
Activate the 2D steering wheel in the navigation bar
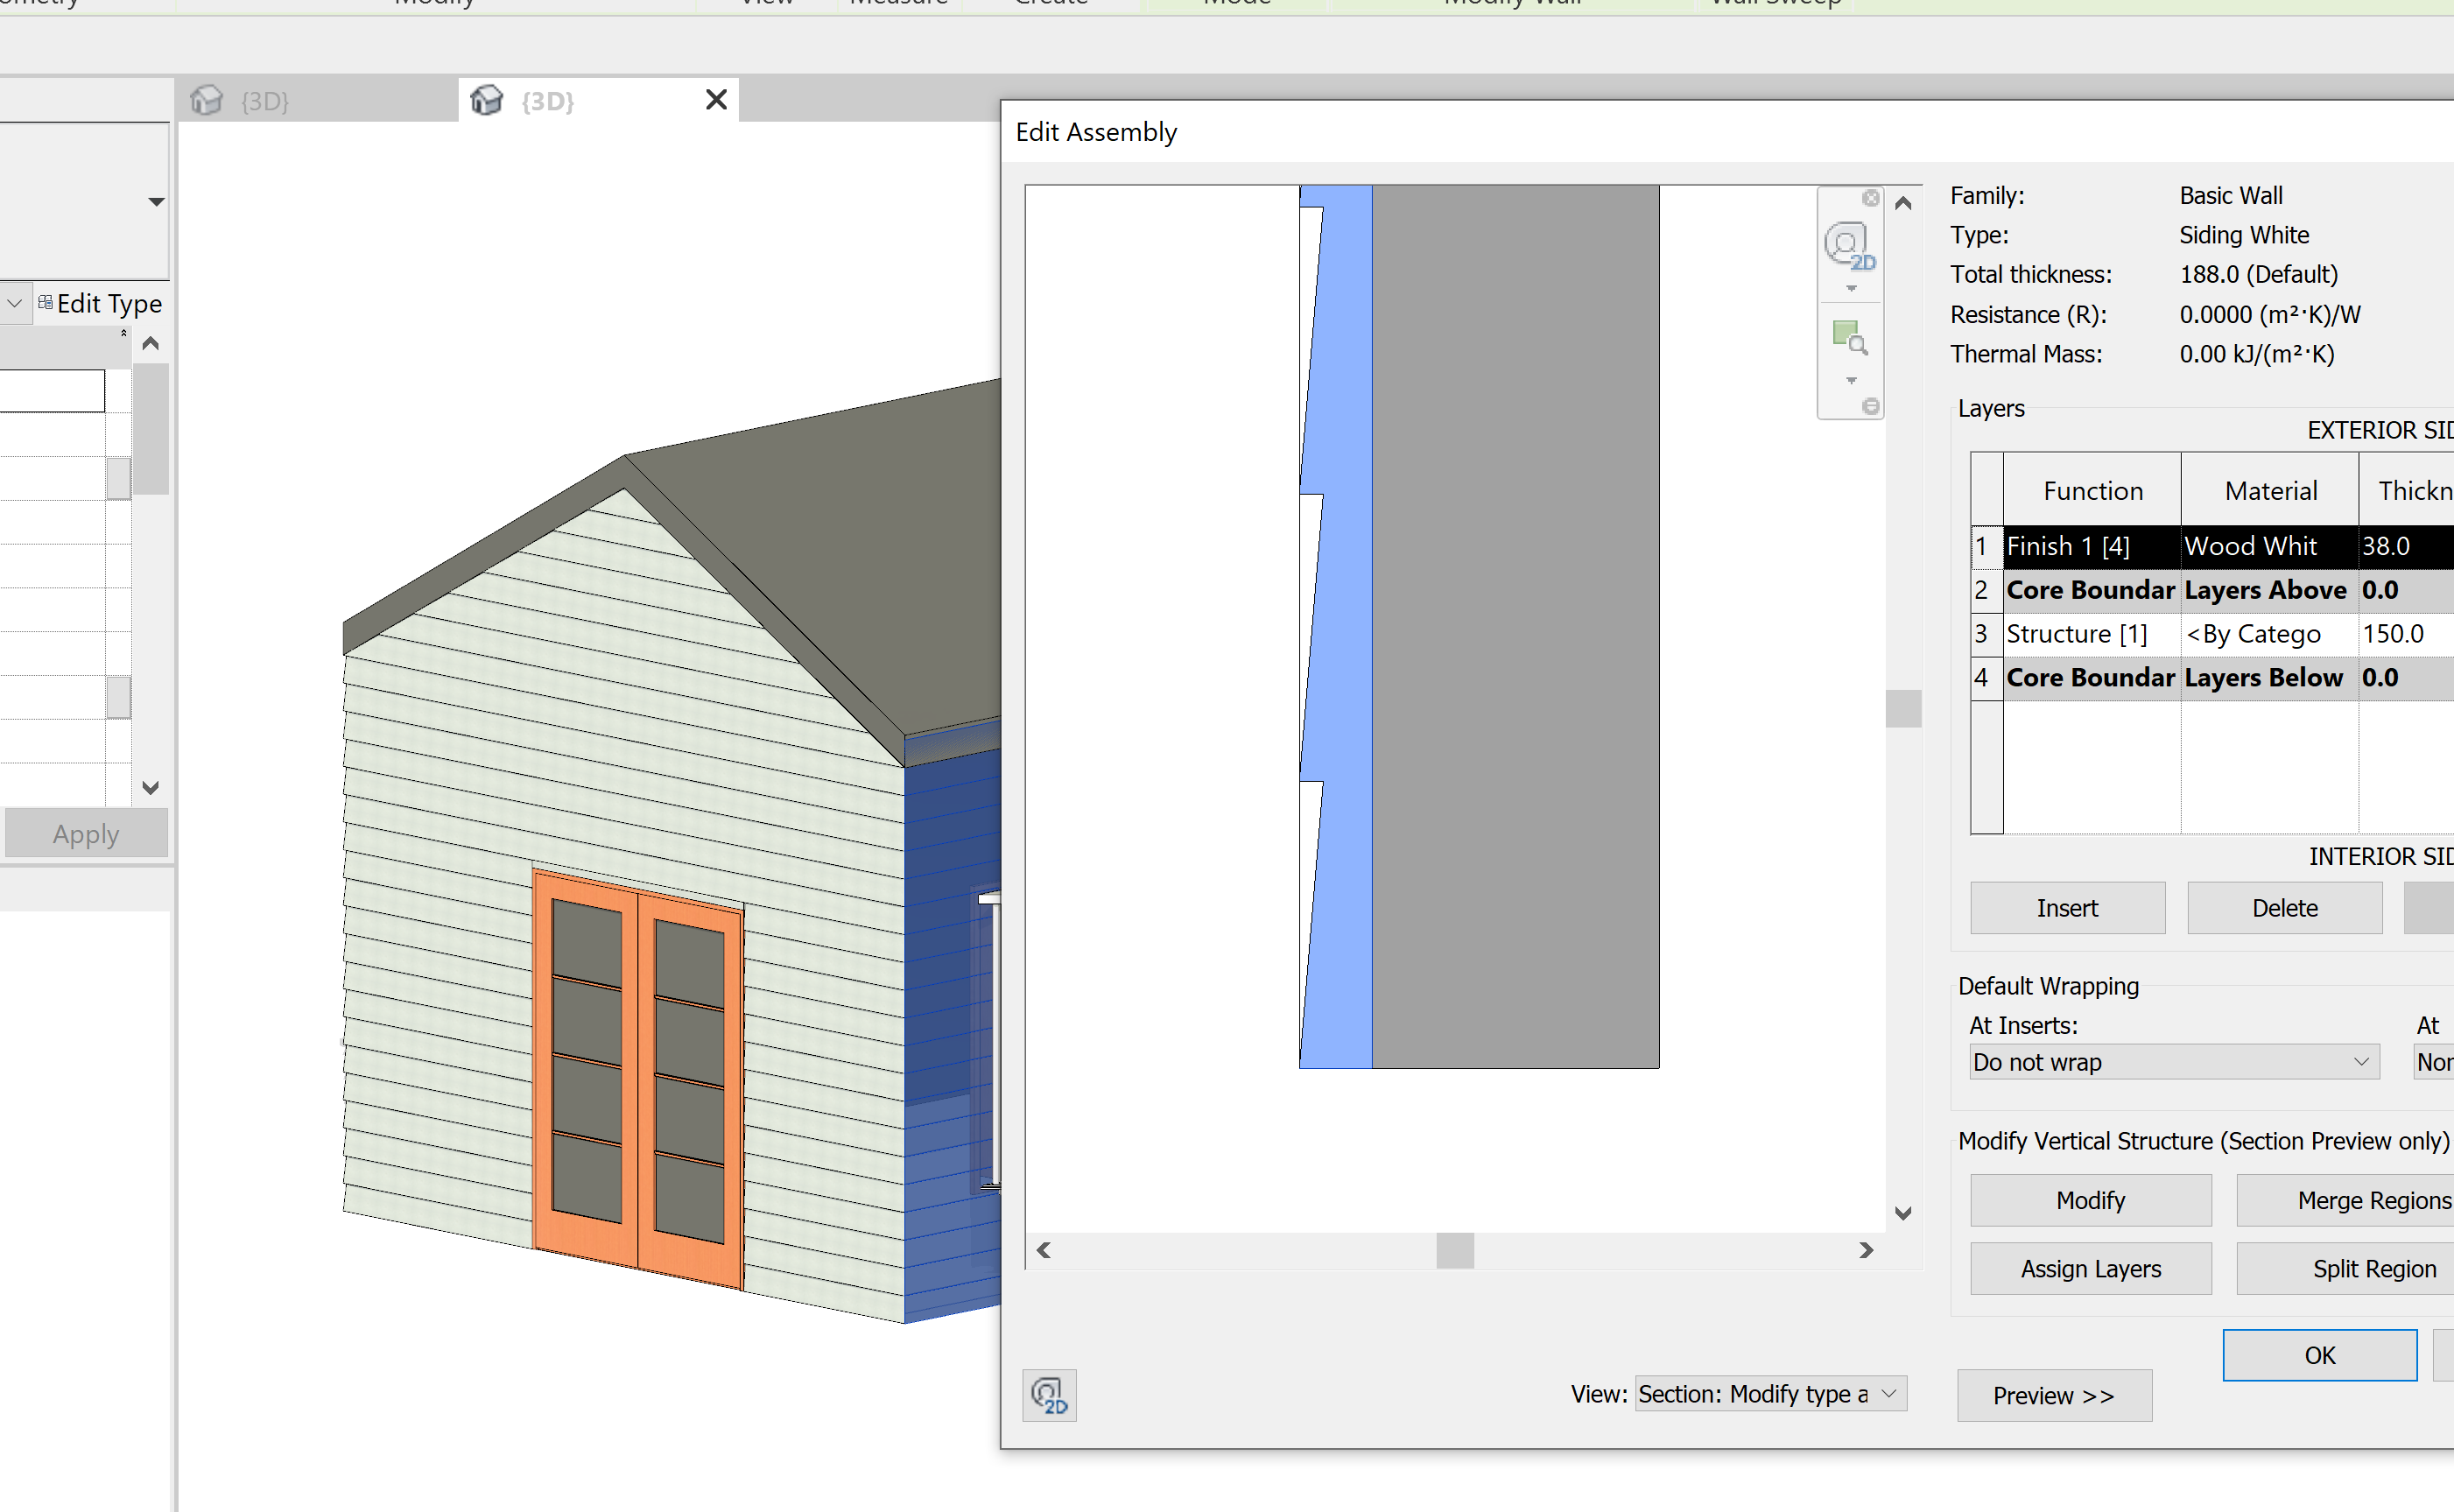1846,246
